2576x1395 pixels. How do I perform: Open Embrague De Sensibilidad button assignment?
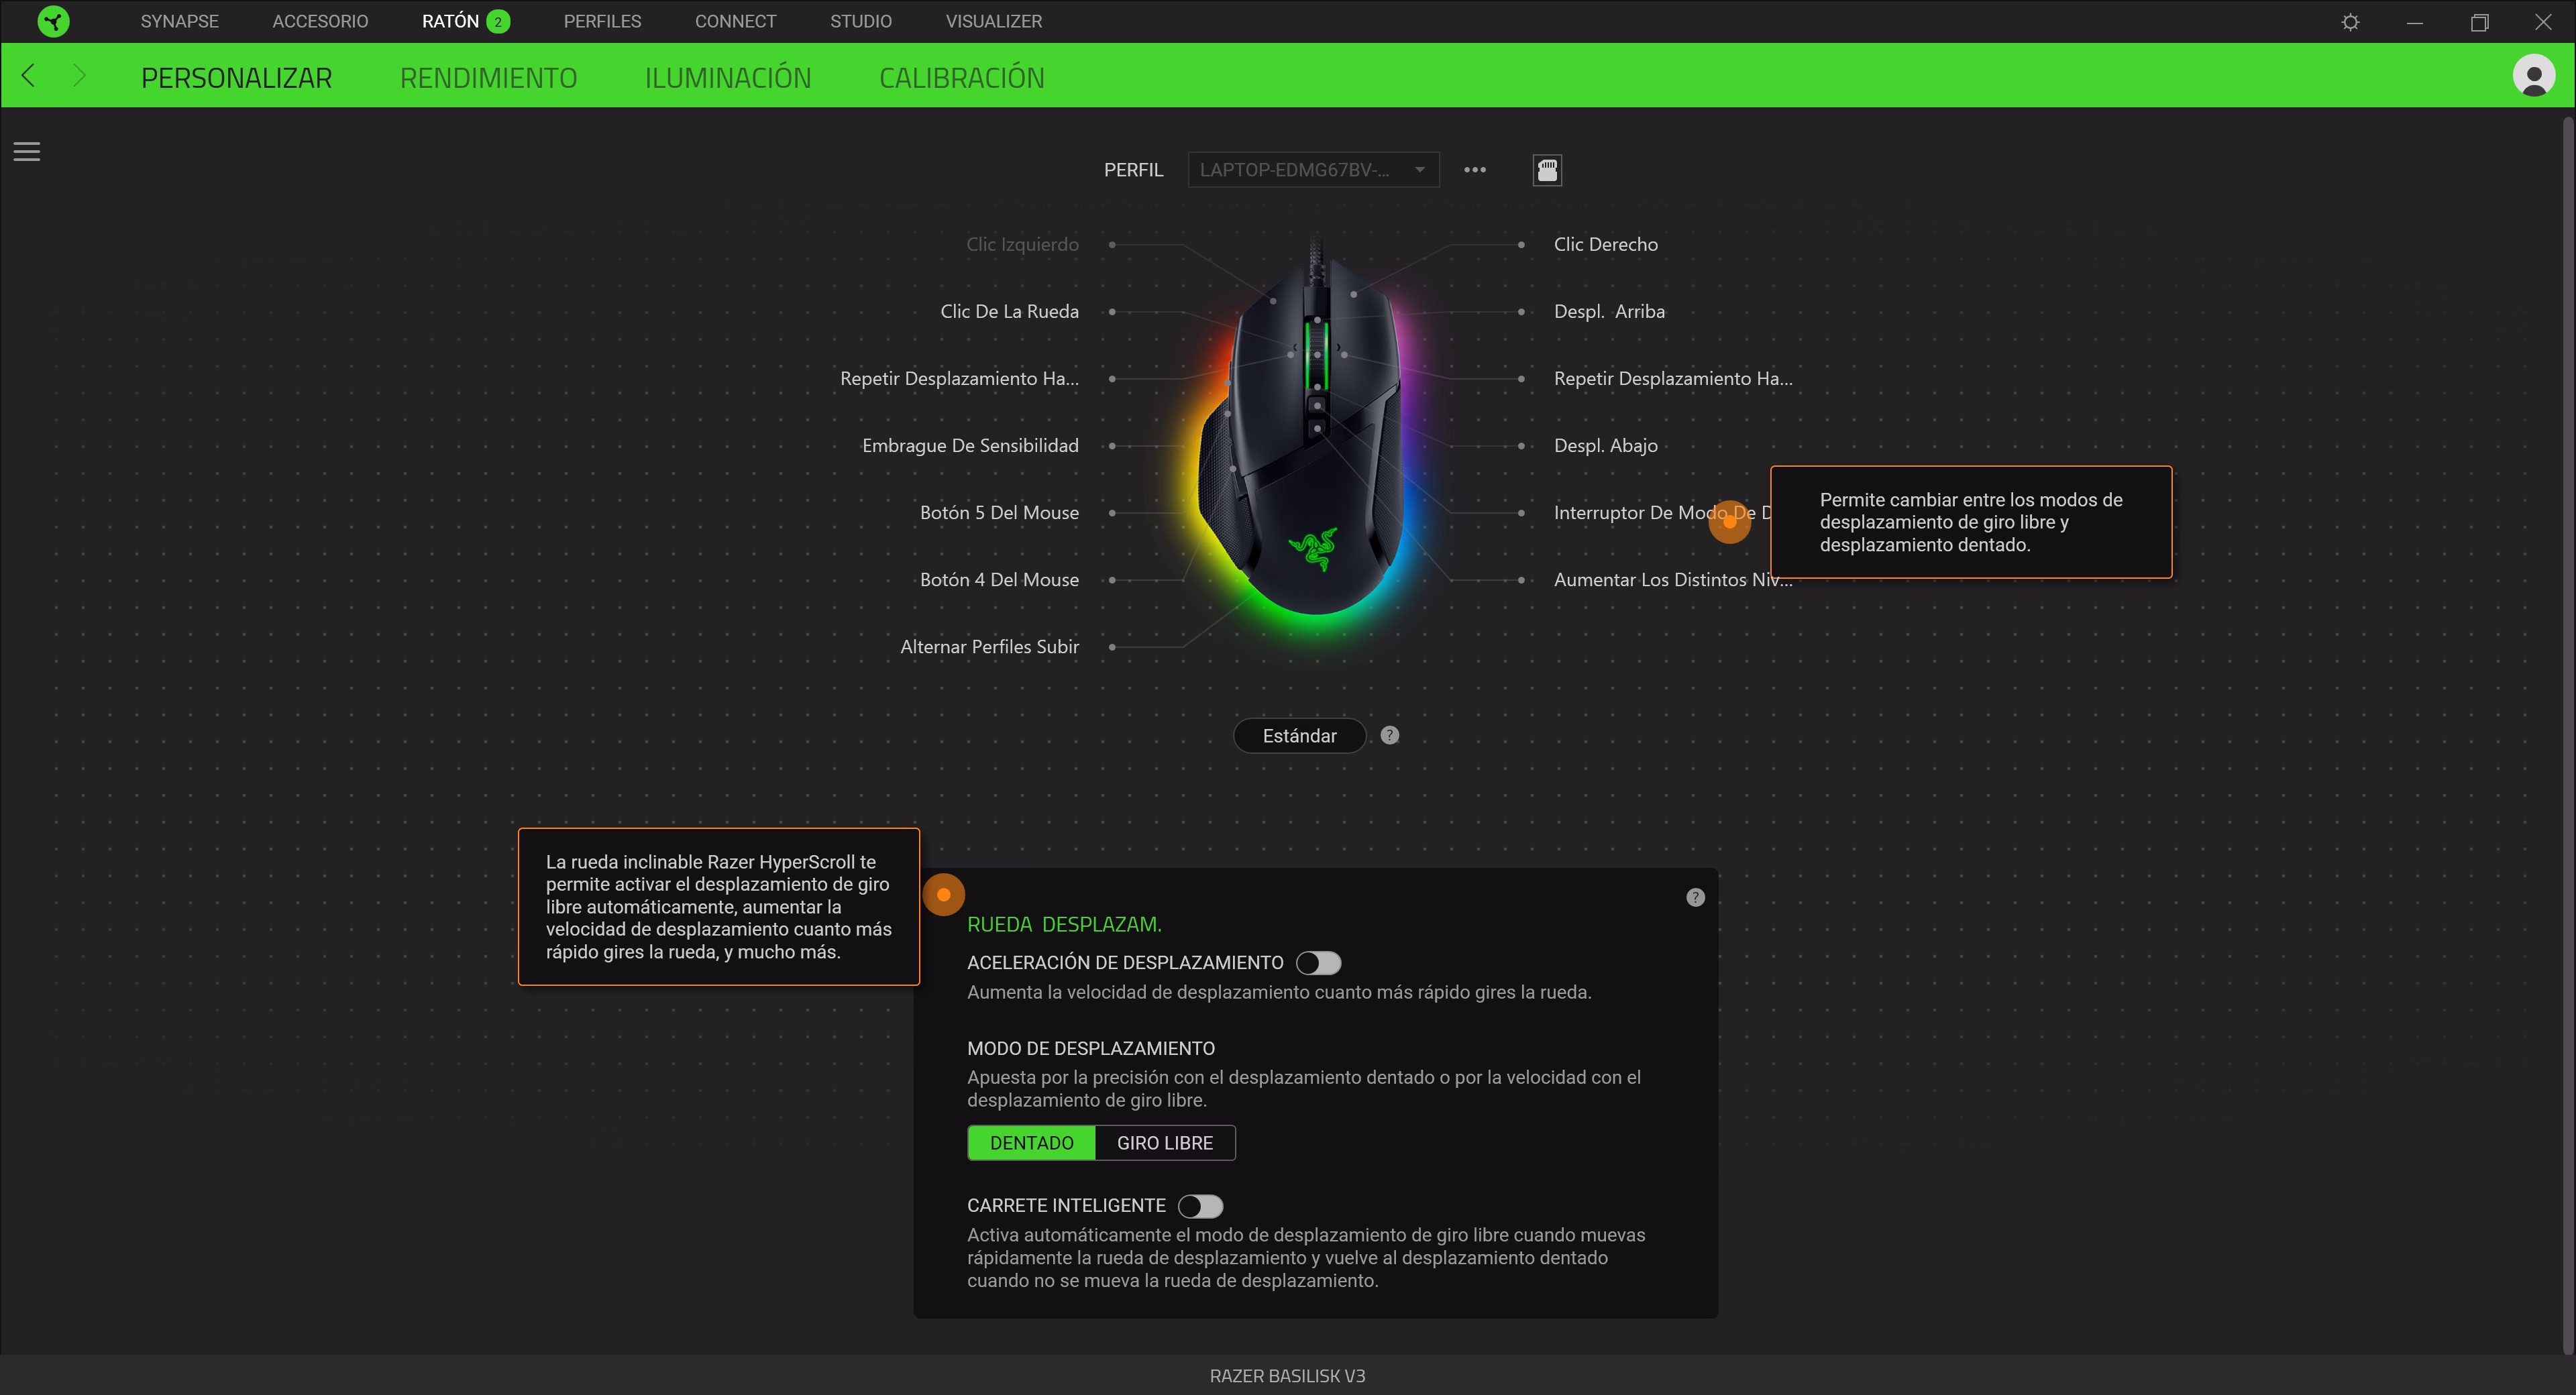click(969, 446)
